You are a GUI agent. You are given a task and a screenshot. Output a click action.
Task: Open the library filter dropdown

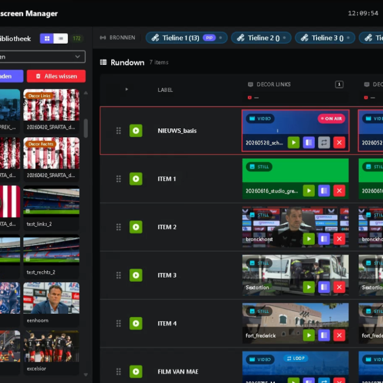[42, 57]
